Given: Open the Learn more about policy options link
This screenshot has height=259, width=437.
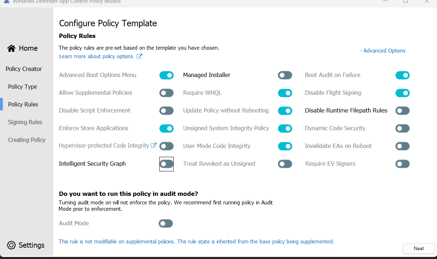Looking at the screenshot, I should click(x=96, y=56).
